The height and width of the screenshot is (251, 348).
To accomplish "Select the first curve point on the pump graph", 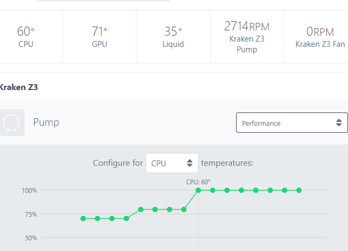I will point(83,218).
